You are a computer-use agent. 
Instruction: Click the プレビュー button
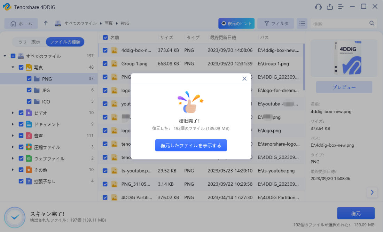point(344,87)
